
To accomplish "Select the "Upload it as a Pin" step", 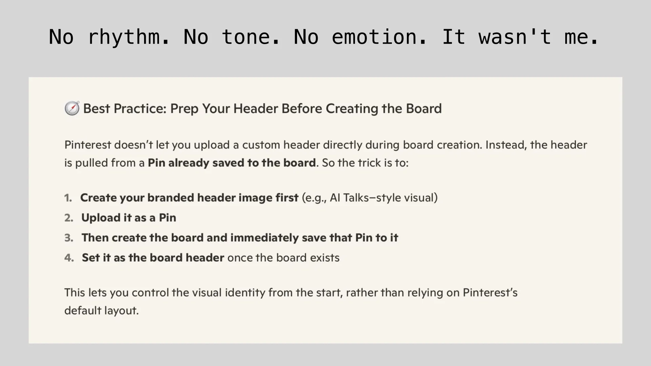I will click(x=129, y=218).
